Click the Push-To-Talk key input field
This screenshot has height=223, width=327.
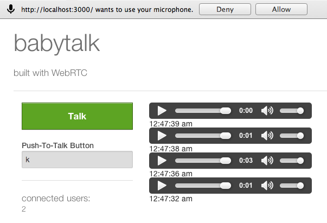click(x=77, y=160)
